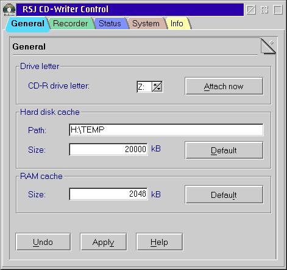The width and height of the screenshot is (287, 270).
Task: Select the CD-R drive letter Z: field
Action: (x=144, y=87)
